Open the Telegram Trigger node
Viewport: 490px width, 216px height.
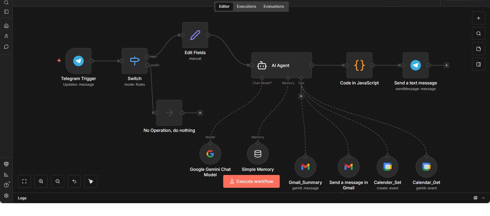click(78, 61)
